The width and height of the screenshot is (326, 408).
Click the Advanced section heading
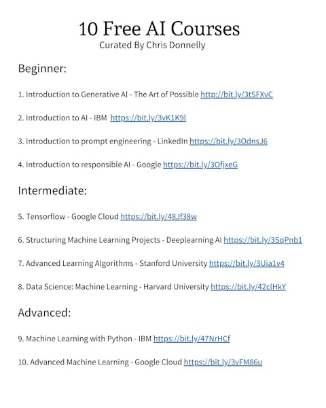44,313
